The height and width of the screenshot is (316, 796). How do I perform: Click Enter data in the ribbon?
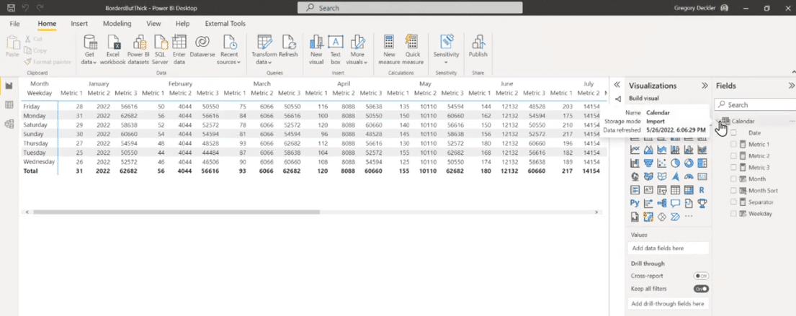click(179, 50)
